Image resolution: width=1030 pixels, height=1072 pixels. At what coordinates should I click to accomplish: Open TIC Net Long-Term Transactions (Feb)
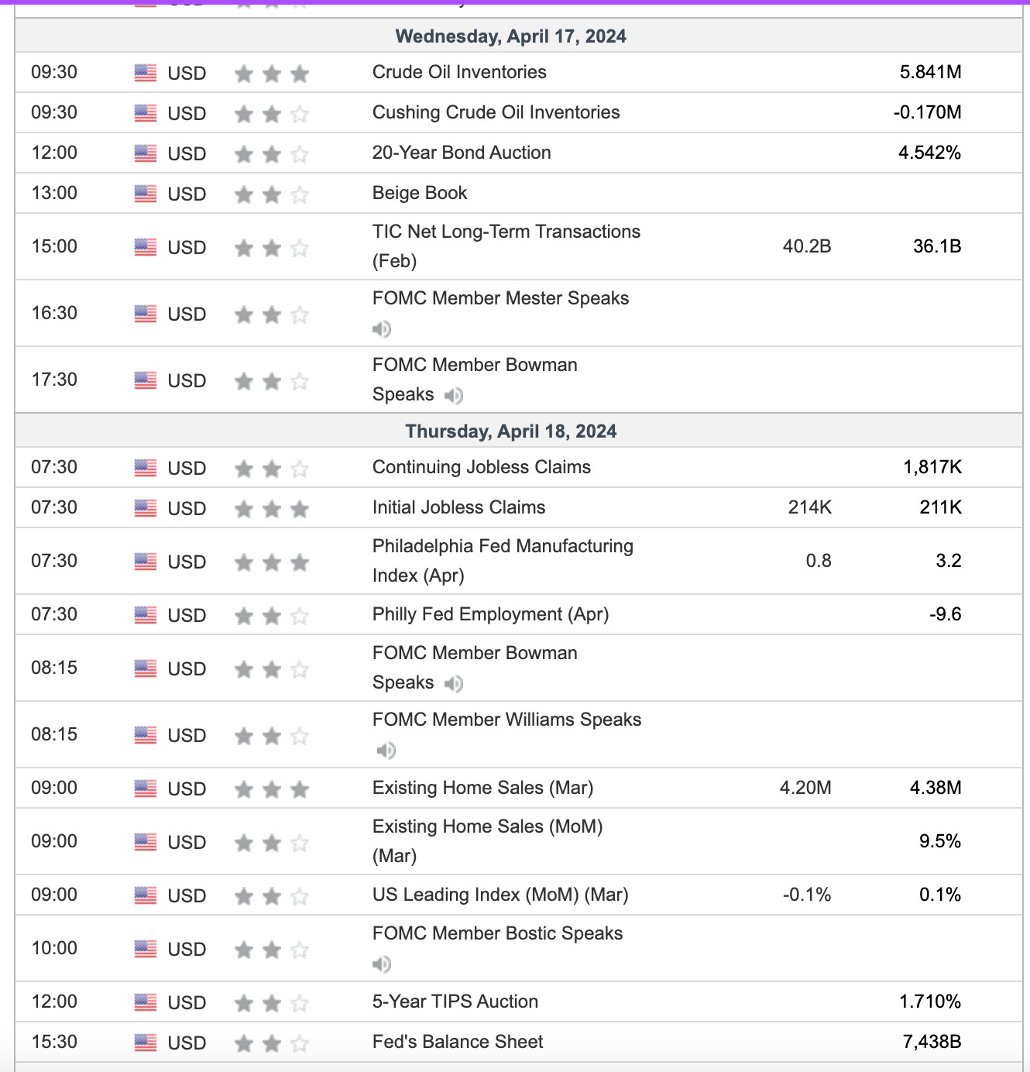coord(506,246)
